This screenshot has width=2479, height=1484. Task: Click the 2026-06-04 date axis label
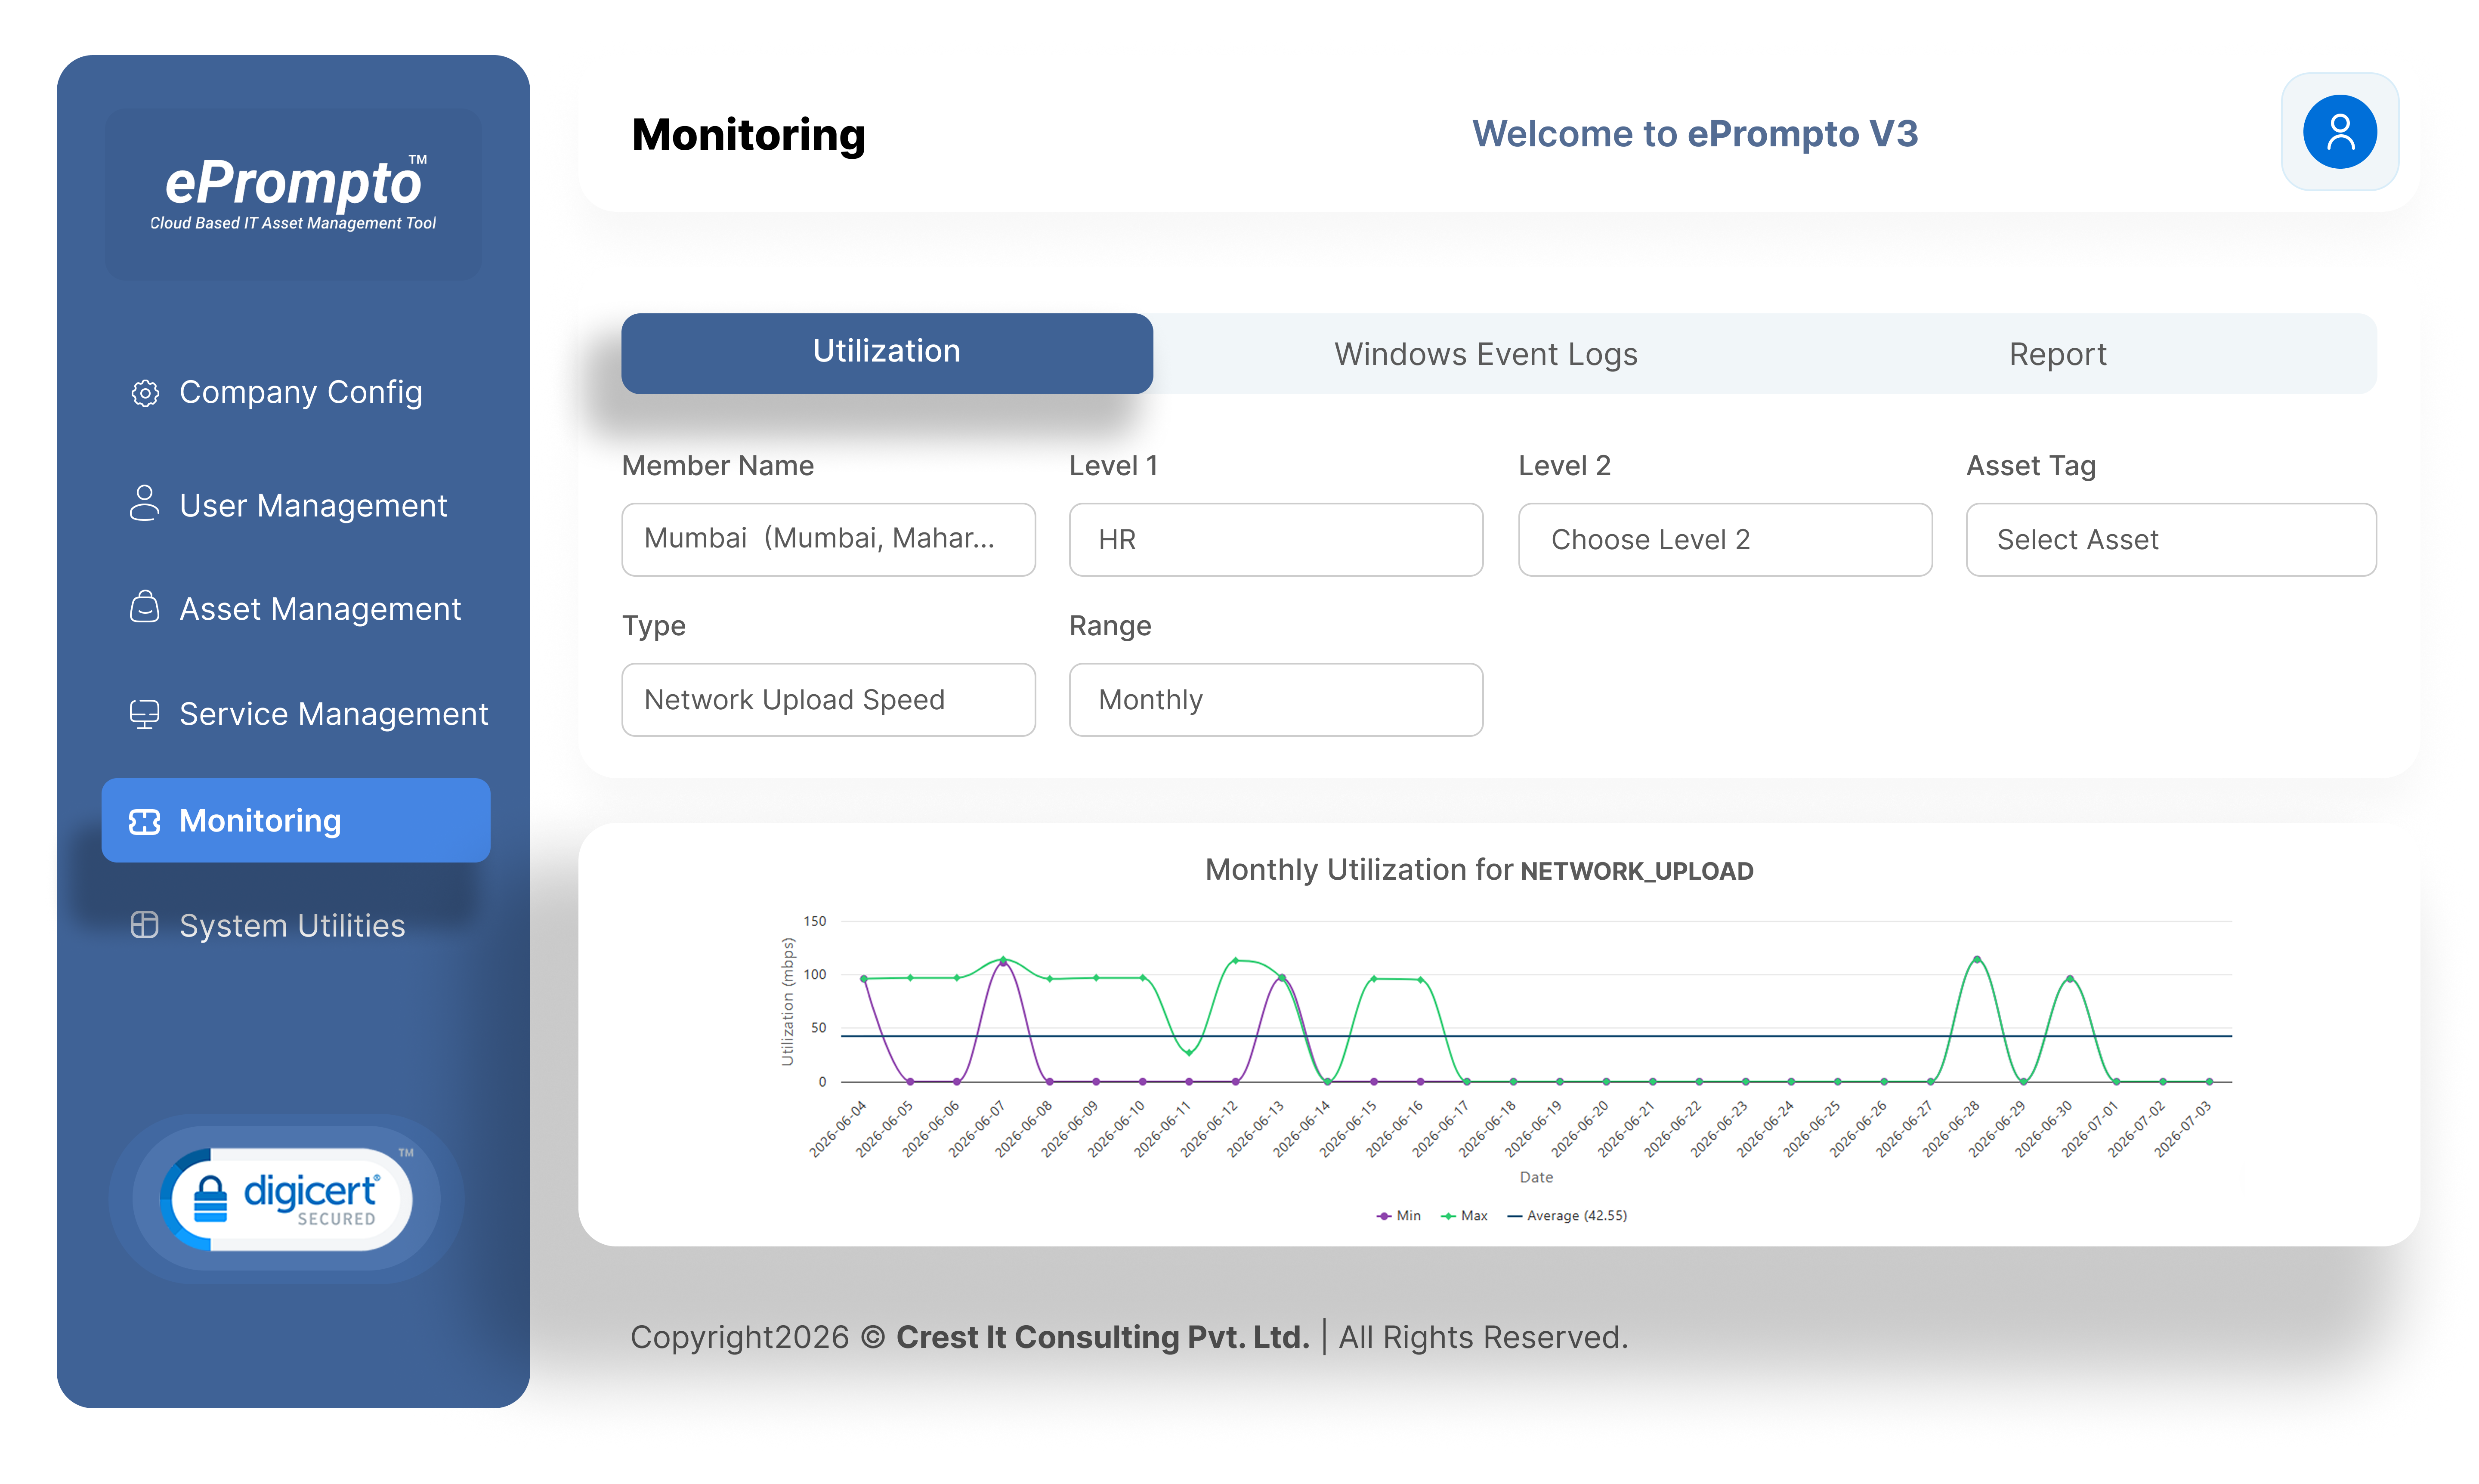click(839, 1130)
